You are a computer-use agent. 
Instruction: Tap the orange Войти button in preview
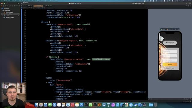pos(170,64)
